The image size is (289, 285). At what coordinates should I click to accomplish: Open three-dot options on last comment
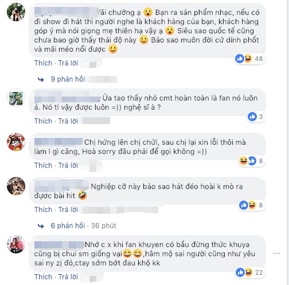[x=276, y=253]
